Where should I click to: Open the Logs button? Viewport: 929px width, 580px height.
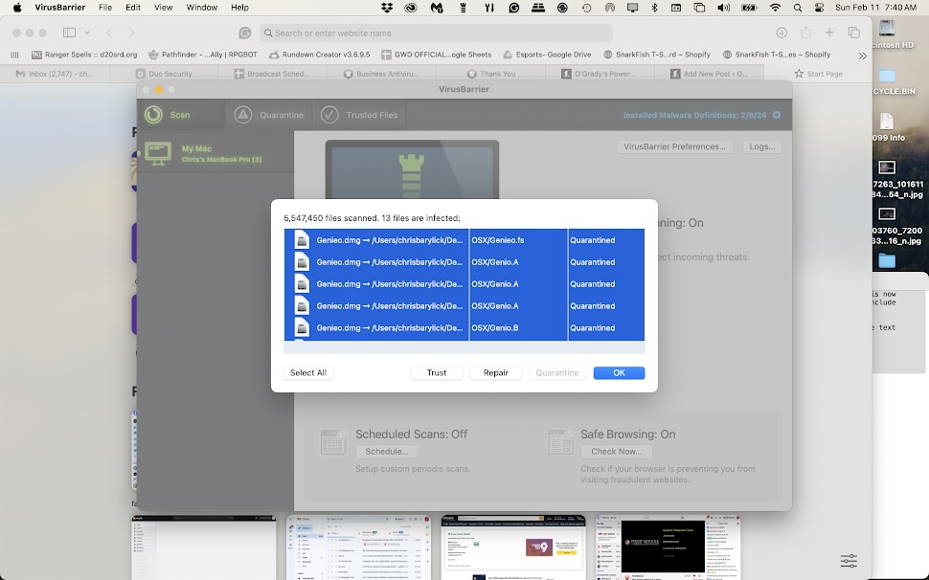click(x=762, y=146)
